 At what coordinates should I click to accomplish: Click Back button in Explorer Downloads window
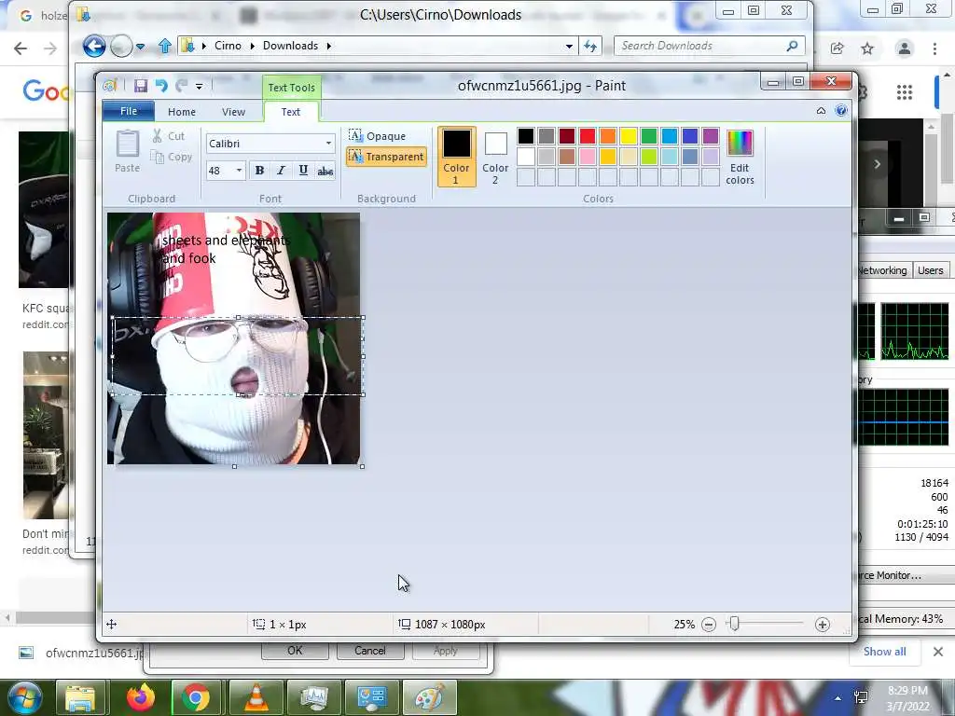(94, 47)
